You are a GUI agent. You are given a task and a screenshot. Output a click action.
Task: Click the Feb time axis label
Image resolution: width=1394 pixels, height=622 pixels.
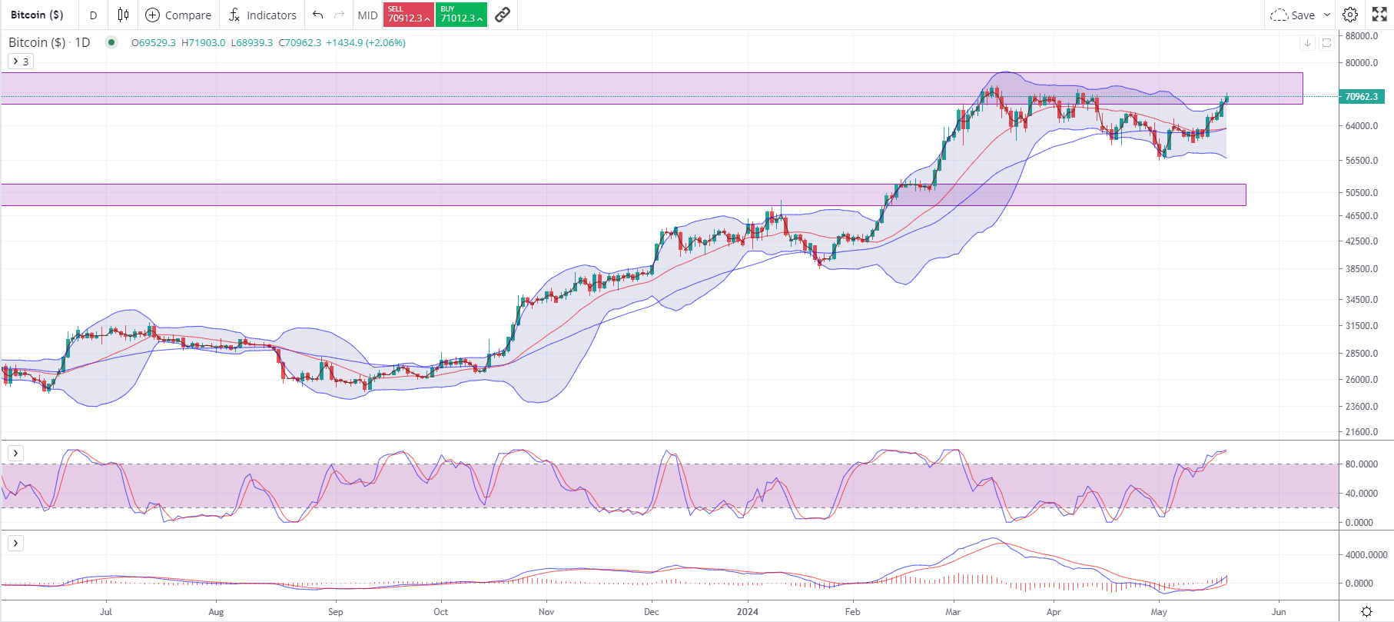(x=852, y=612)
